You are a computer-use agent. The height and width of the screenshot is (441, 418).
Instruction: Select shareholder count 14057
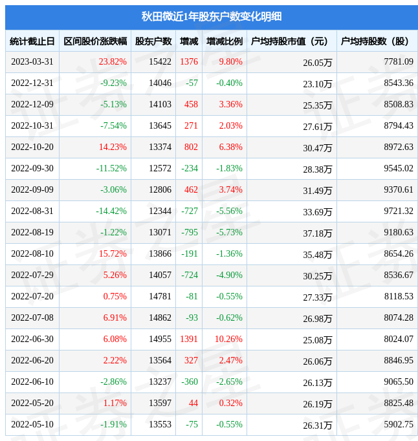pos(160,275)
